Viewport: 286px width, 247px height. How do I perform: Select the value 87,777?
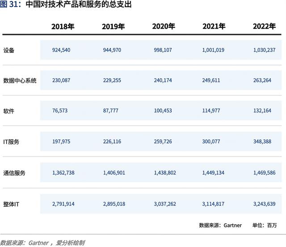(x=111, y=111)
